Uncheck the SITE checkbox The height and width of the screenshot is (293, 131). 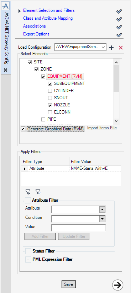click(30, 62)
